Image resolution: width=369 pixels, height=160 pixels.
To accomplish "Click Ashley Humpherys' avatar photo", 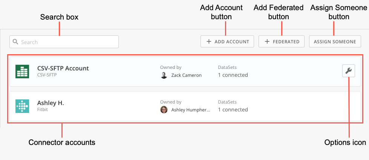I will pyautogui.click(x=164, y=110).
